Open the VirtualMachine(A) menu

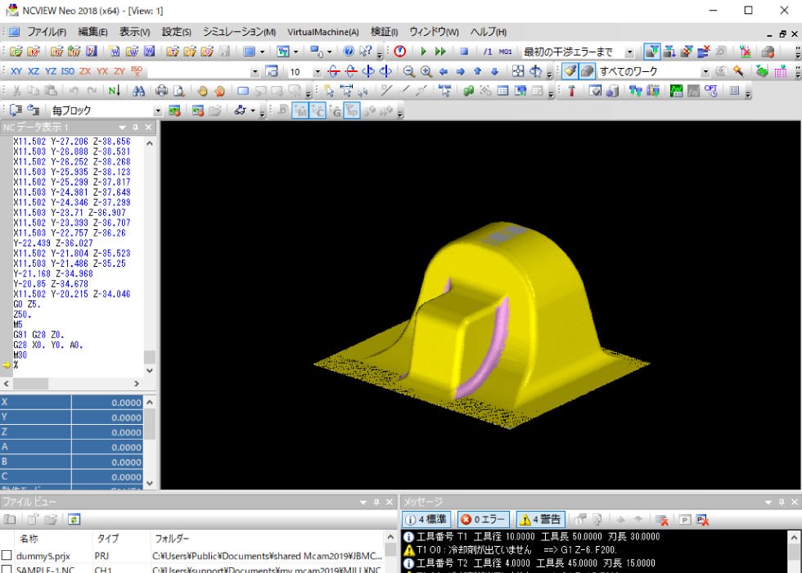point(322,32)
